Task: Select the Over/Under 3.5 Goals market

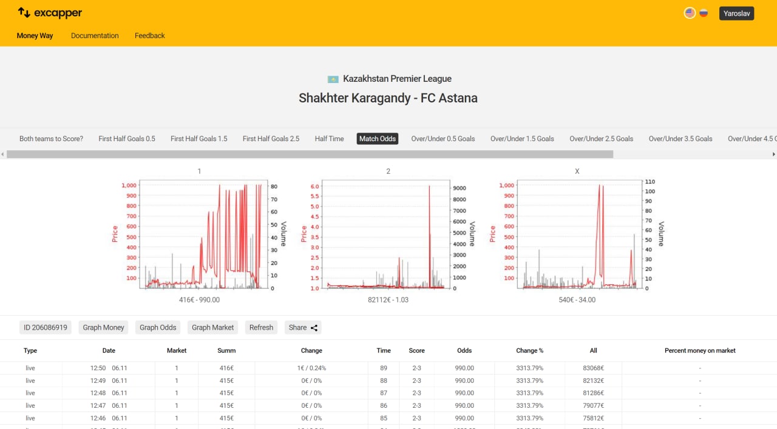Action: pyautogui.click(x=680, y=139)
